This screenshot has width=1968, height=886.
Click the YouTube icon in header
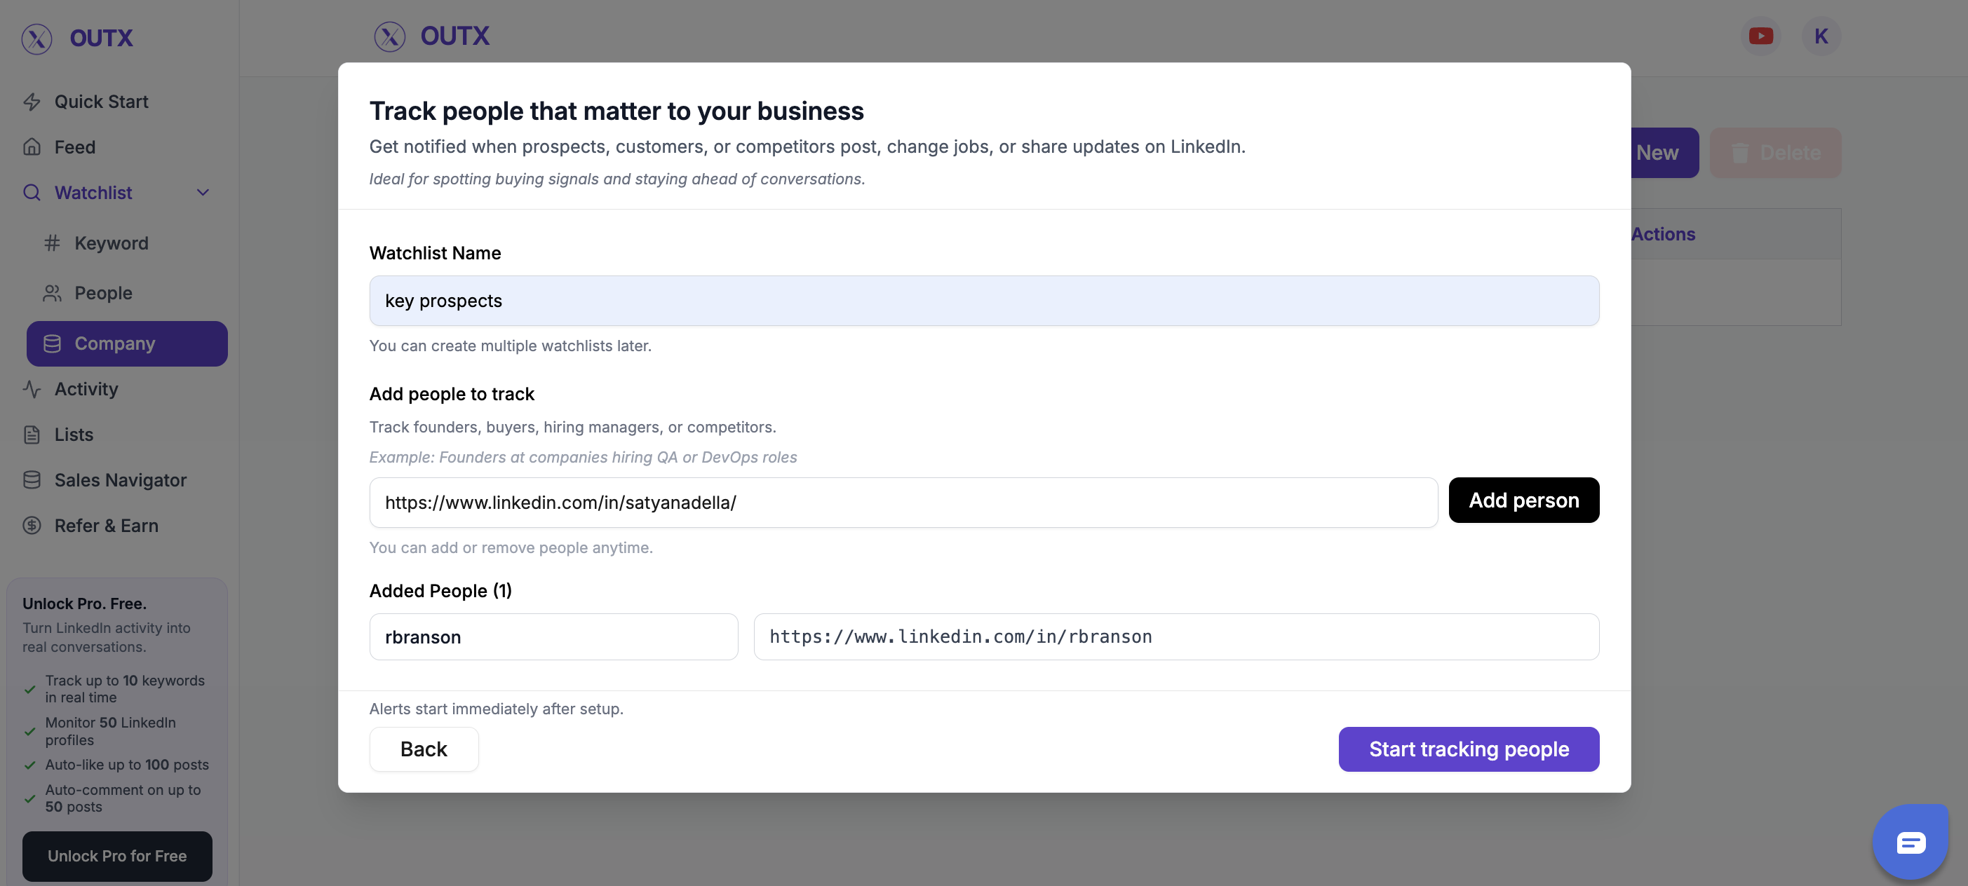tap(1760, 36)
